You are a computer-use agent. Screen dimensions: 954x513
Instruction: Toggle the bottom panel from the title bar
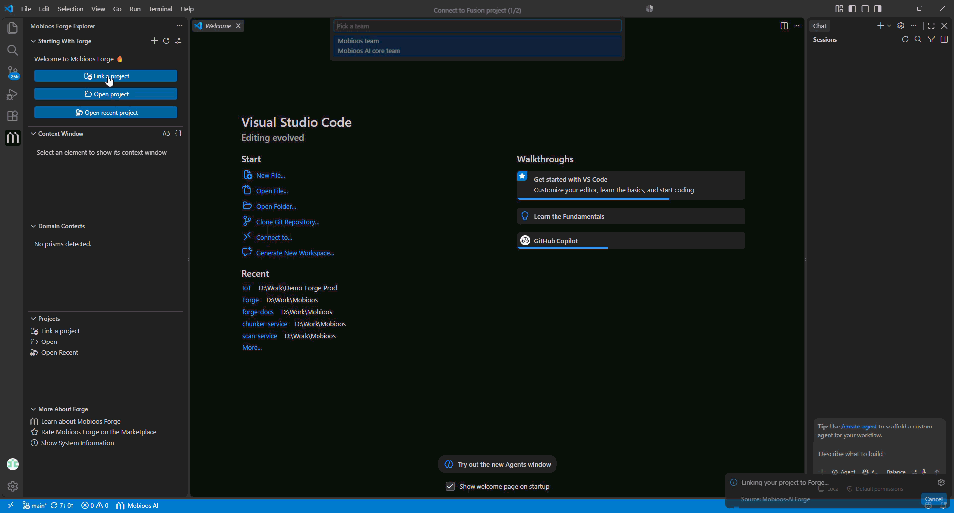click(865, 9)
